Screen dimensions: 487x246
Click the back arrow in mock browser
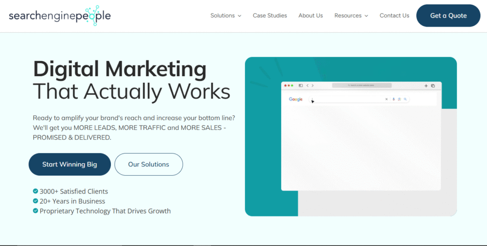point(307,86)
